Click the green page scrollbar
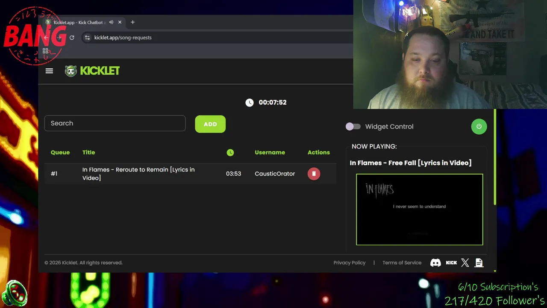The image size is (547, 308). pyautogui.click(x=495, y=157)
